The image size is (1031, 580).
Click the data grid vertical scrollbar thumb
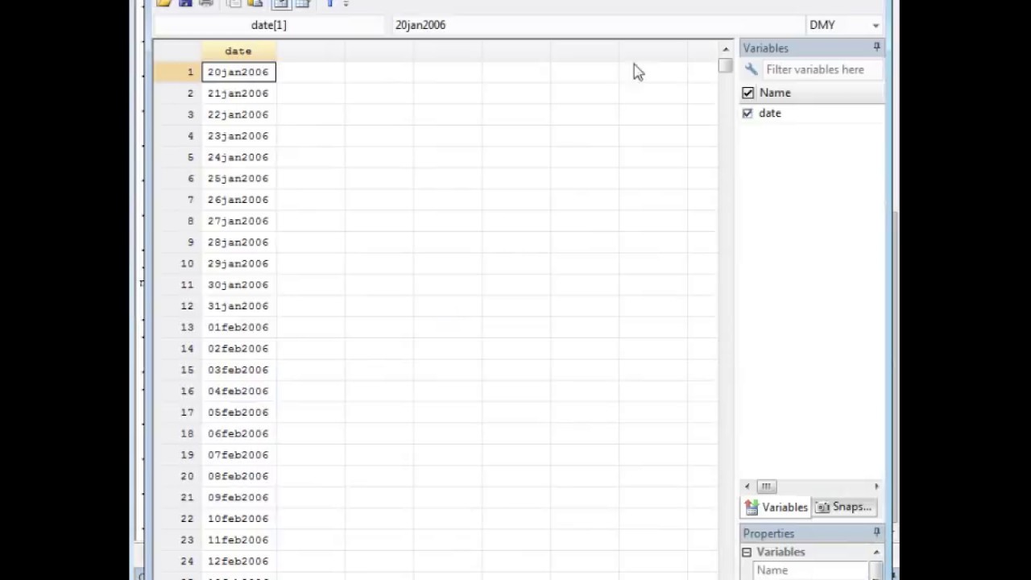pos(725,65)
